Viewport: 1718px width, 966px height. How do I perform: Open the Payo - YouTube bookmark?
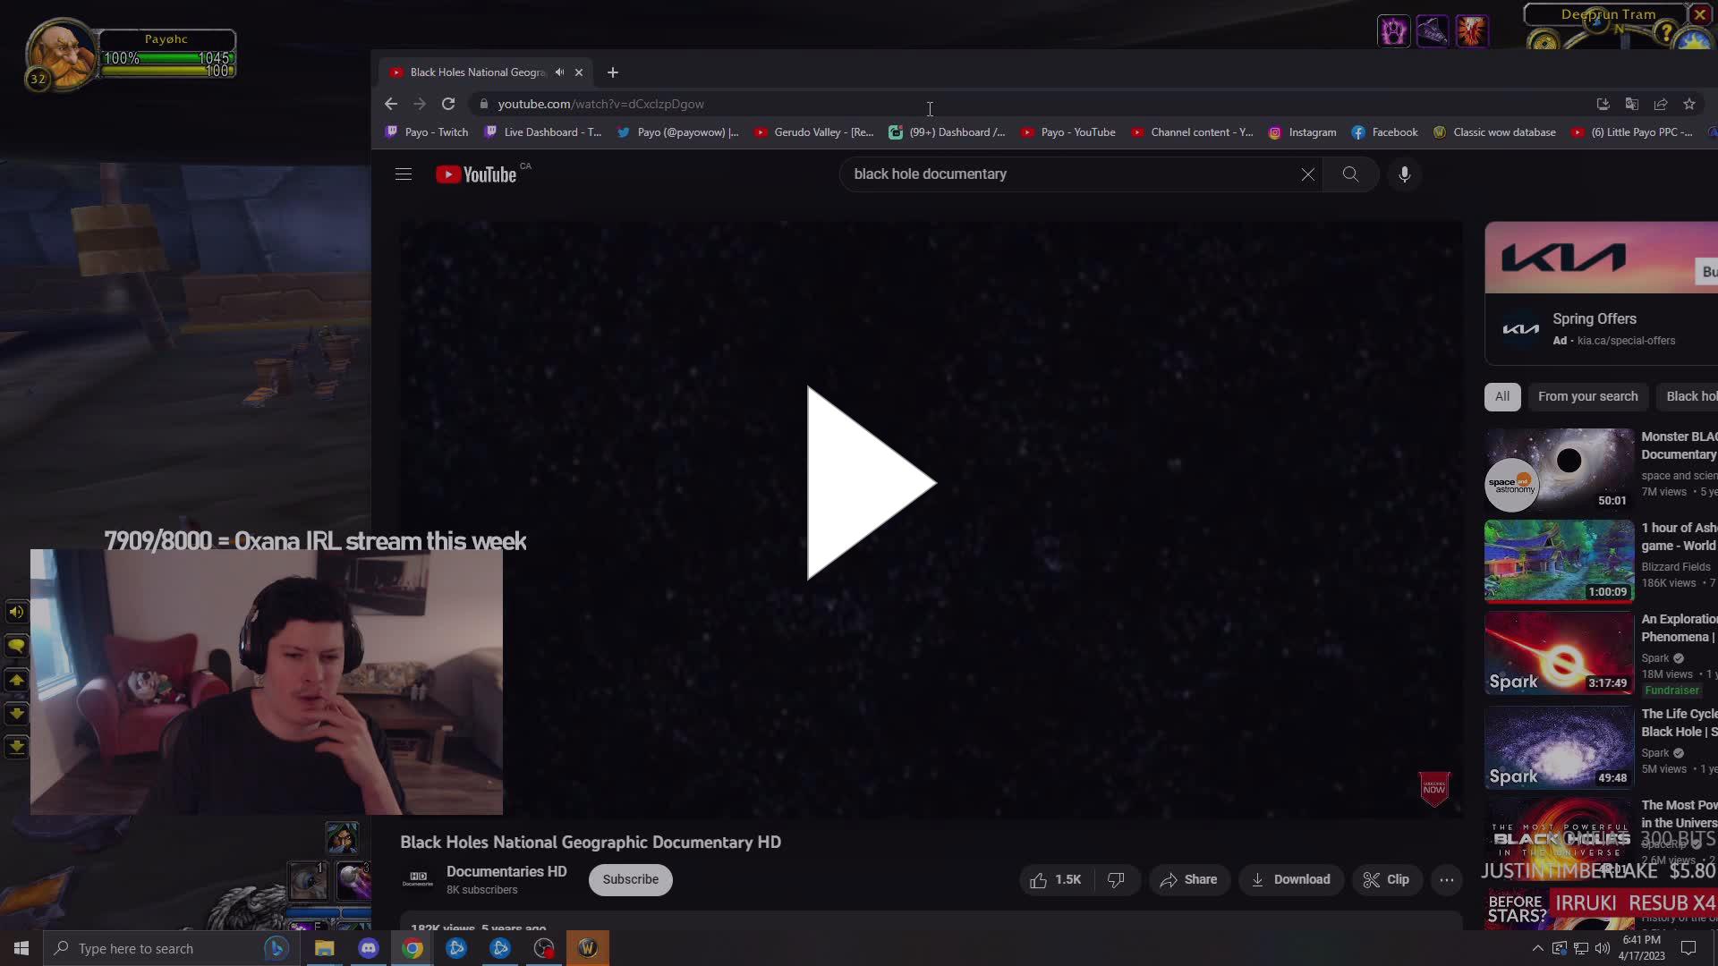coord(1077,131)
